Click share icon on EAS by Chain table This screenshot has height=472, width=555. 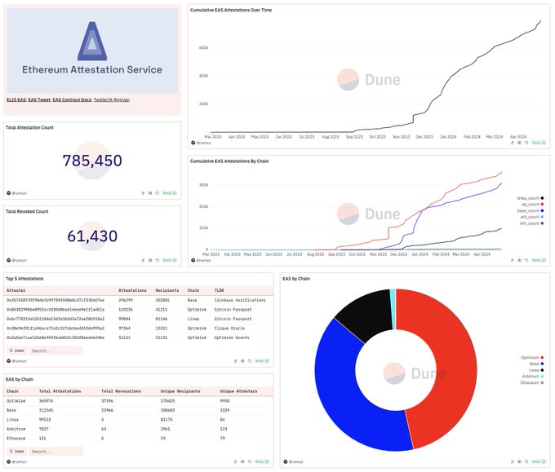coord(235,461)
